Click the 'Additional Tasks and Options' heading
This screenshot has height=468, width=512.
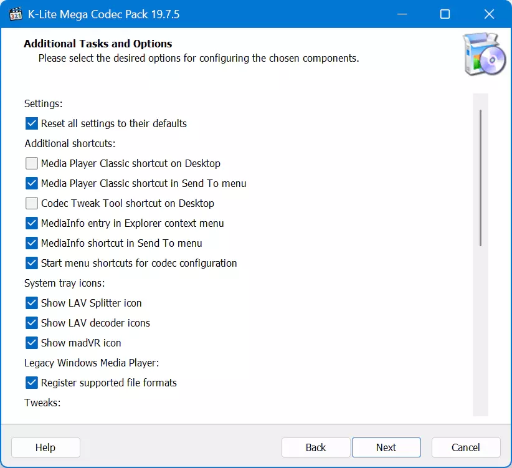pyautogui.click(x=98, y=44)
